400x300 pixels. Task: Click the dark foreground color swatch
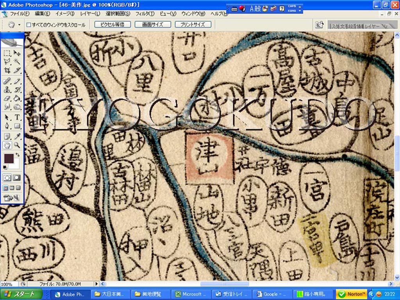[x=9, y=158]
